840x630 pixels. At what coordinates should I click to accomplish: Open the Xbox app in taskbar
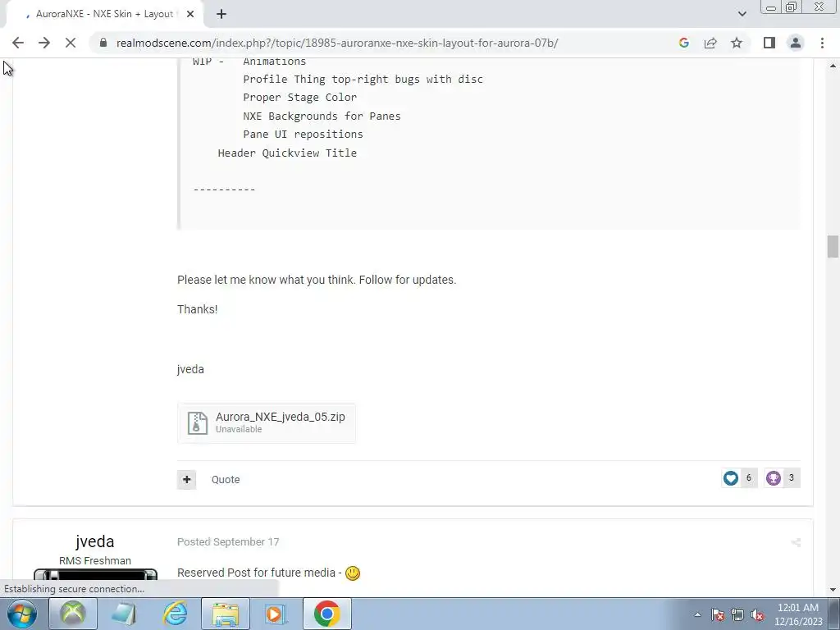point(73,614)
